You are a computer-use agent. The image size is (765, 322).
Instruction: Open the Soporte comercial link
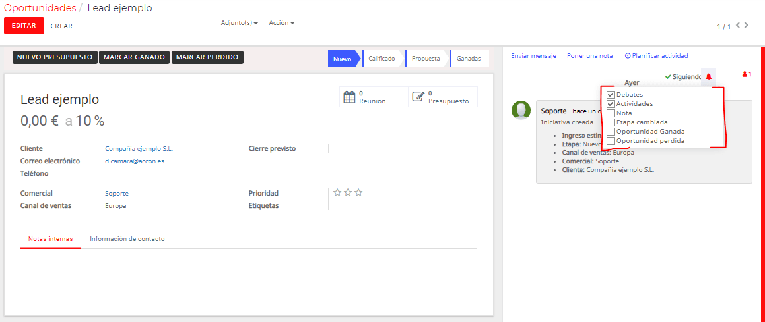[117, 193]
